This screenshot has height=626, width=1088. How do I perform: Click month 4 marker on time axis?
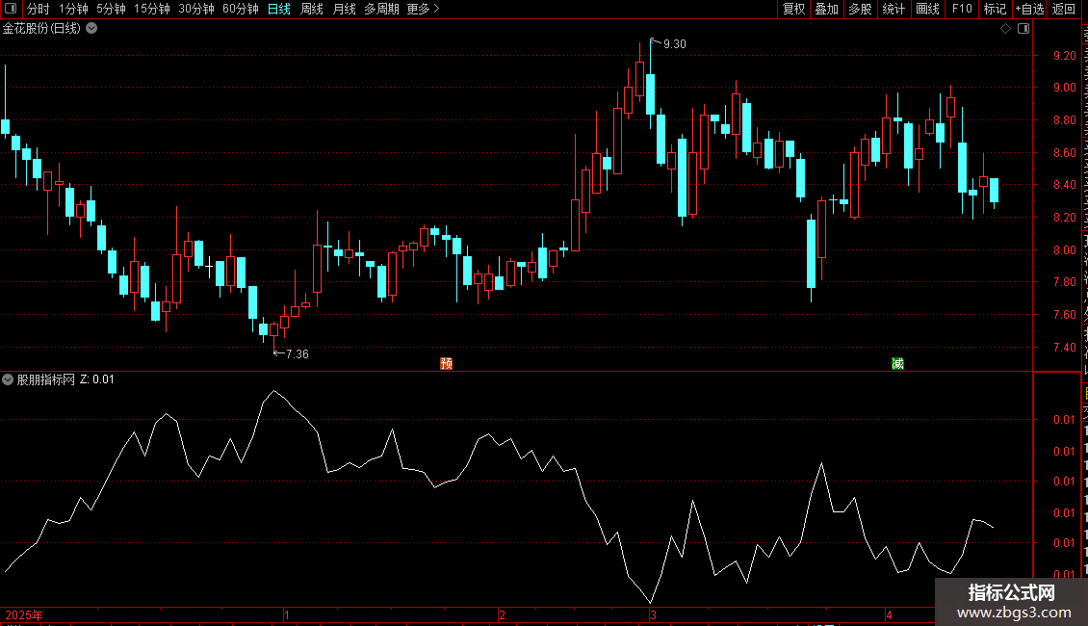[x=889, y=614]
